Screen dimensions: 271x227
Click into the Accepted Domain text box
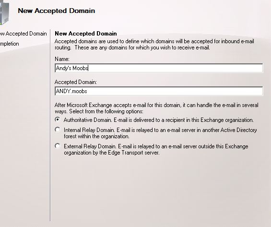(x=159, y=91)
